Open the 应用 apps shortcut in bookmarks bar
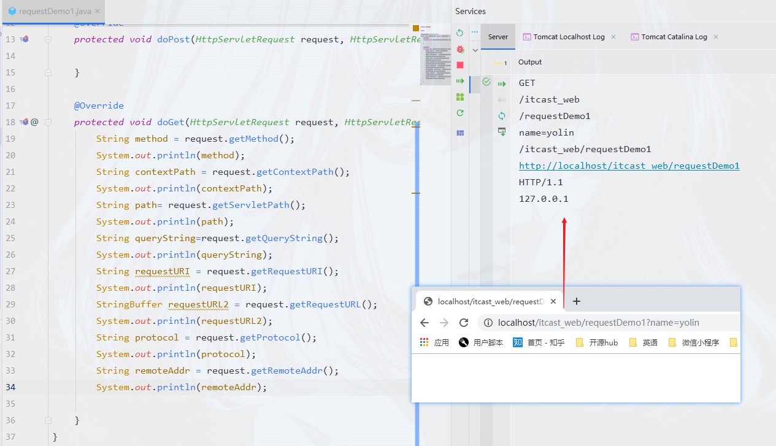Viewport: 776px width, 446px height. 434,342
